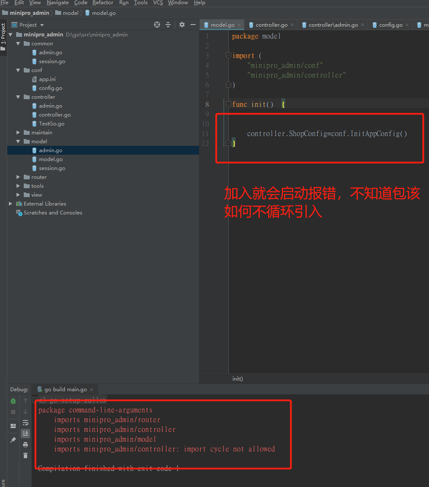Viewport: 429px width, 487px height.
Task: Click the import cycle not allowed error line
Action: click(x=165, y=449)
